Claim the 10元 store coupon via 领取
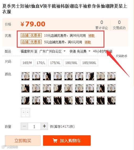The image size is (134, 150). pos(91,36)
